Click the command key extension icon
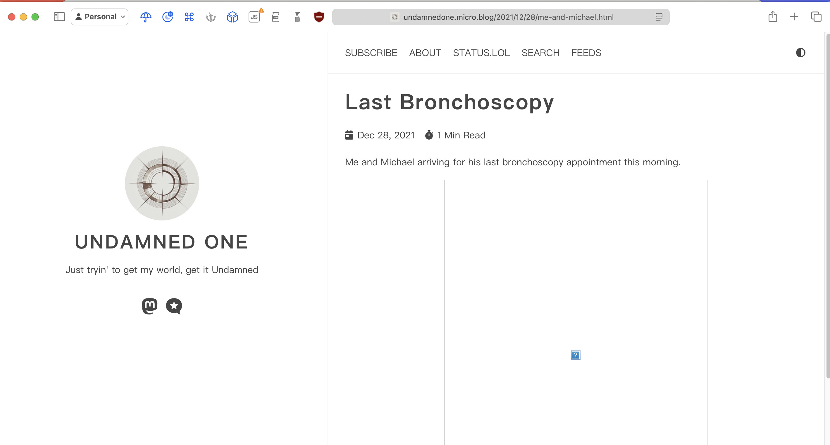The height and width of the screenshot is (445, 830). coord(189,17)
